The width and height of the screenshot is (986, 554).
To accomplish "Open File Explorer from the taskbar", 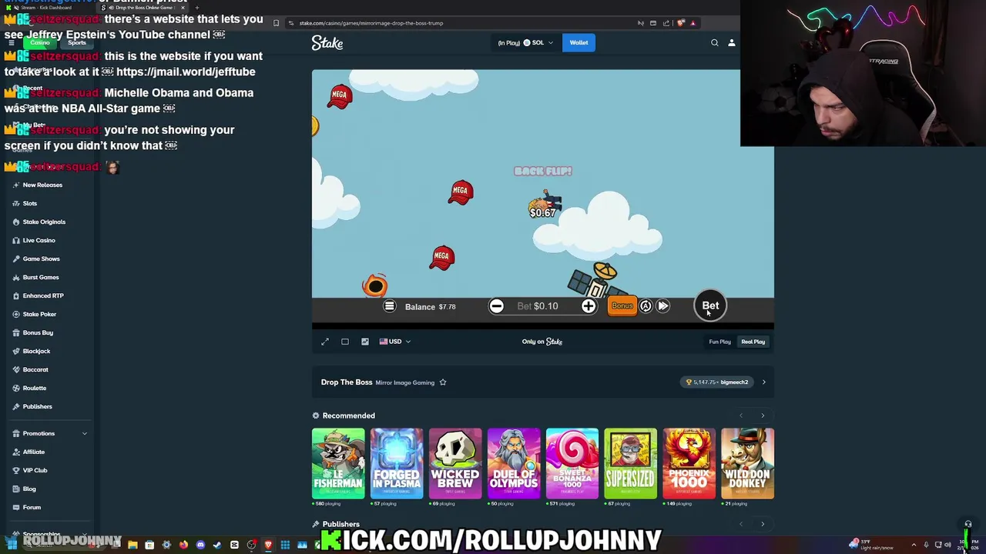I will coord(132,545).
